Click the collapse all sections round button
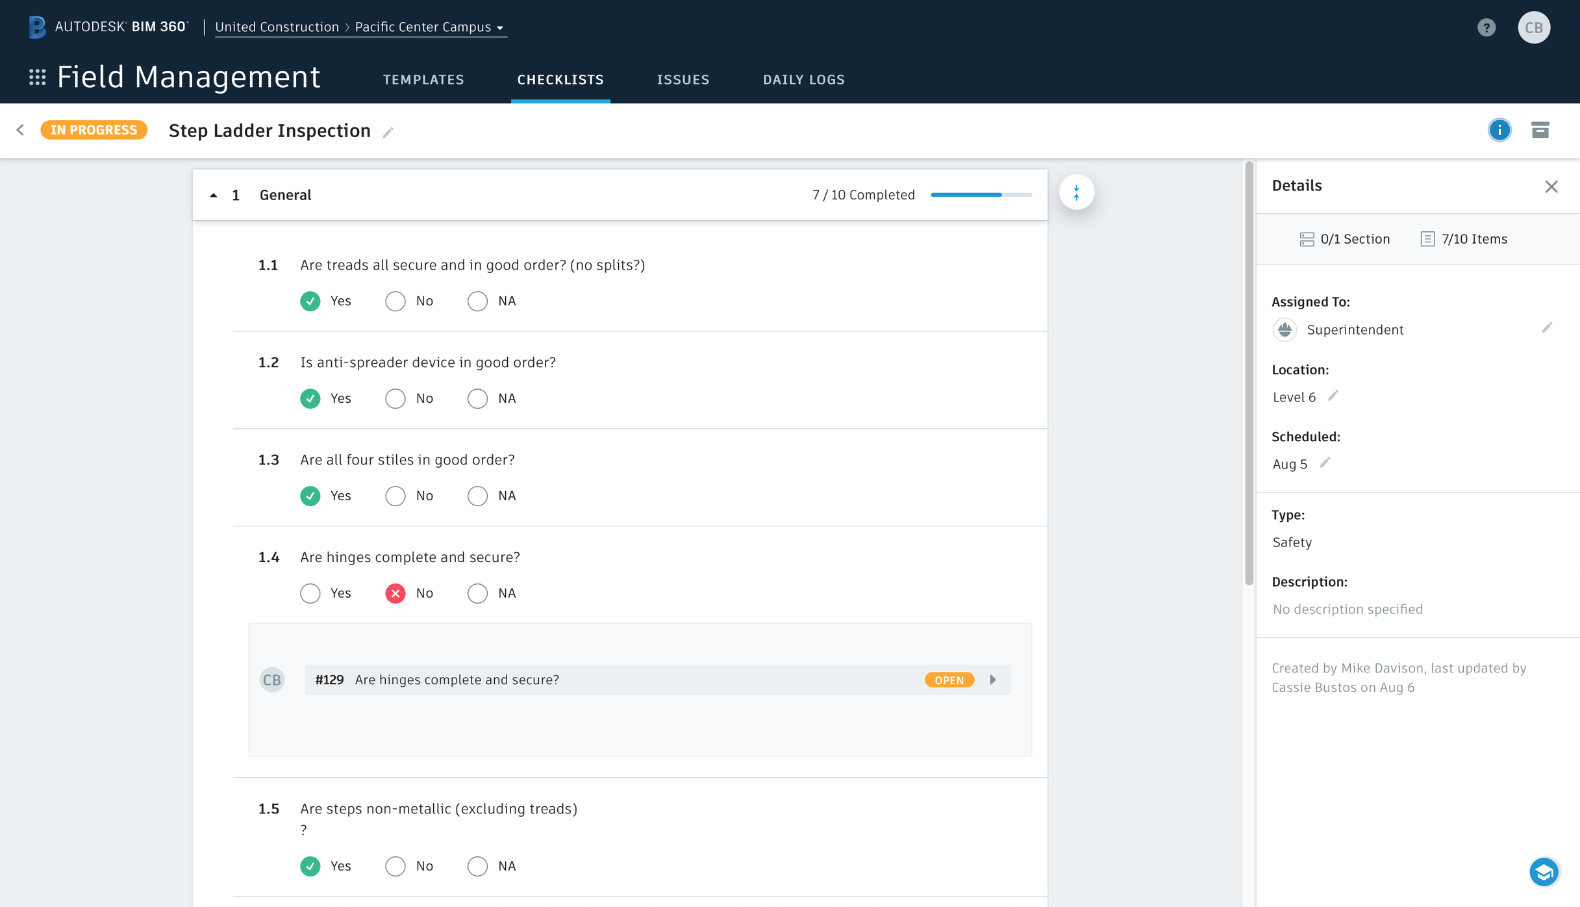 pos(1077,193)
